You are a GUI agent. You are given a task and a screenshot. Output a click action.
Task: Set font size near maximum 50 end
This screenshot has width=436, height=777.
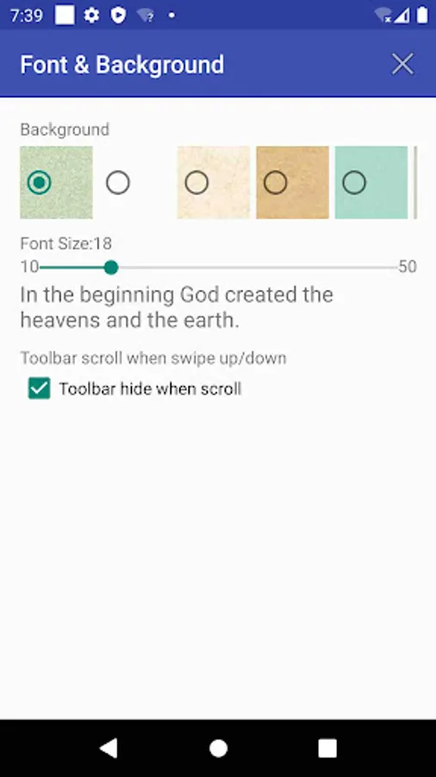[393, 268]
